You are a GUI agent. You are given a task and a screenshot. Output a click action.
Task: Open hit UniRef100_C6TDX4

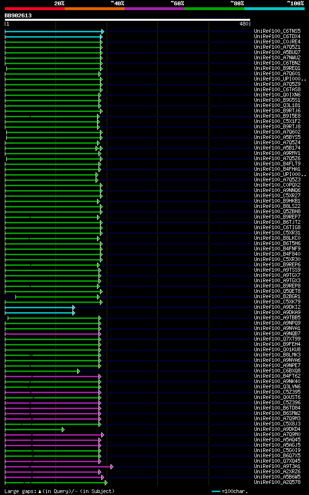[x=278, y=36]
